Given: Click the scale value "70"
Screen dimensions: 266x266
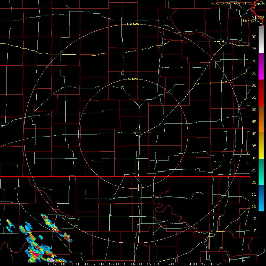Looking at the screenshot, I should pos(254,61).
